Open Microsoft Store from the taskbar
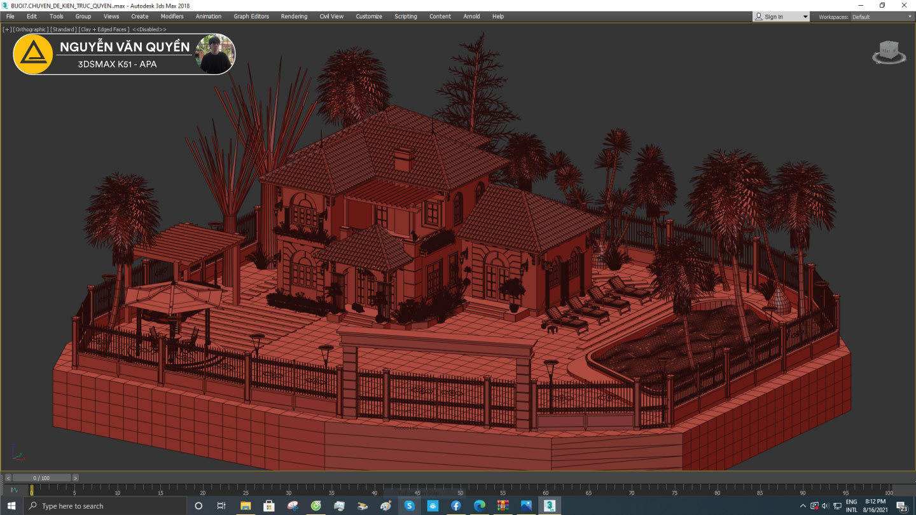The width and height of the screenshot is (916, 515). [x=268, y=505]
